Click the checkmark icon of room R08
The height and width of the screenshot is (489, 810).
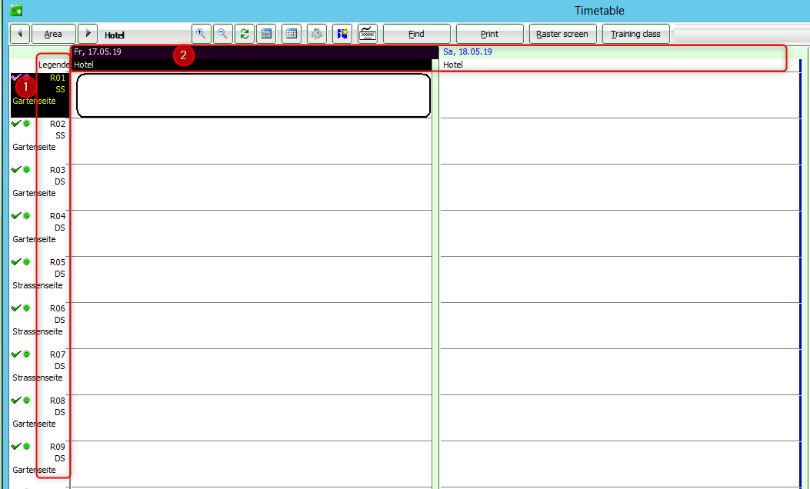15,400
